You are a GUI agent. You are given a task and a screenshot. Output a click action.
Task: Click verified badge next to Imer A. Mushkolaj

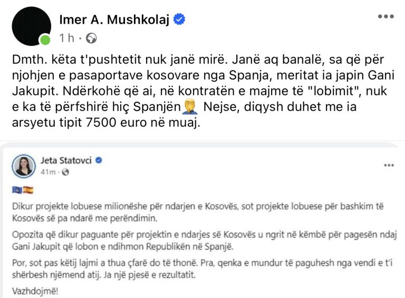pyautogui.click(x=180, y=20)
